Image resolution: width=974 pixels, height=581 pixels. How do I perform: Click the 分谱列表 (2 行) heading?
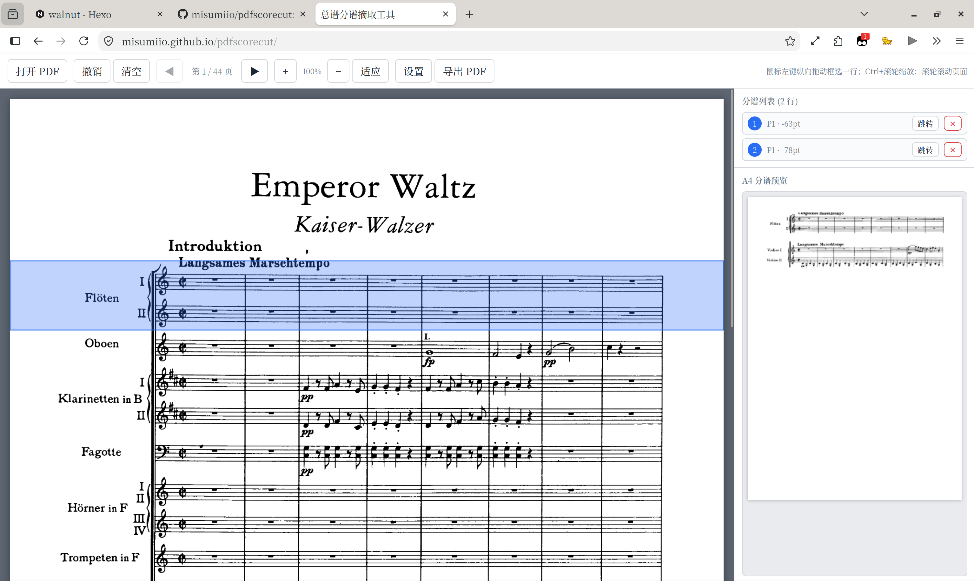coord(770,102)
